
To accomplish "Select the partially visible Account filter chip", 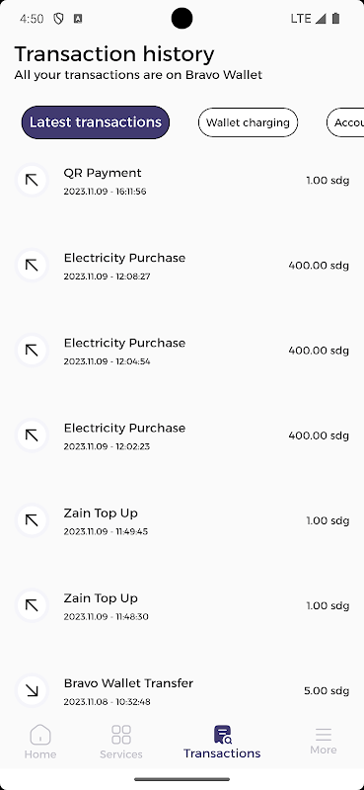I will click(345, 122).
